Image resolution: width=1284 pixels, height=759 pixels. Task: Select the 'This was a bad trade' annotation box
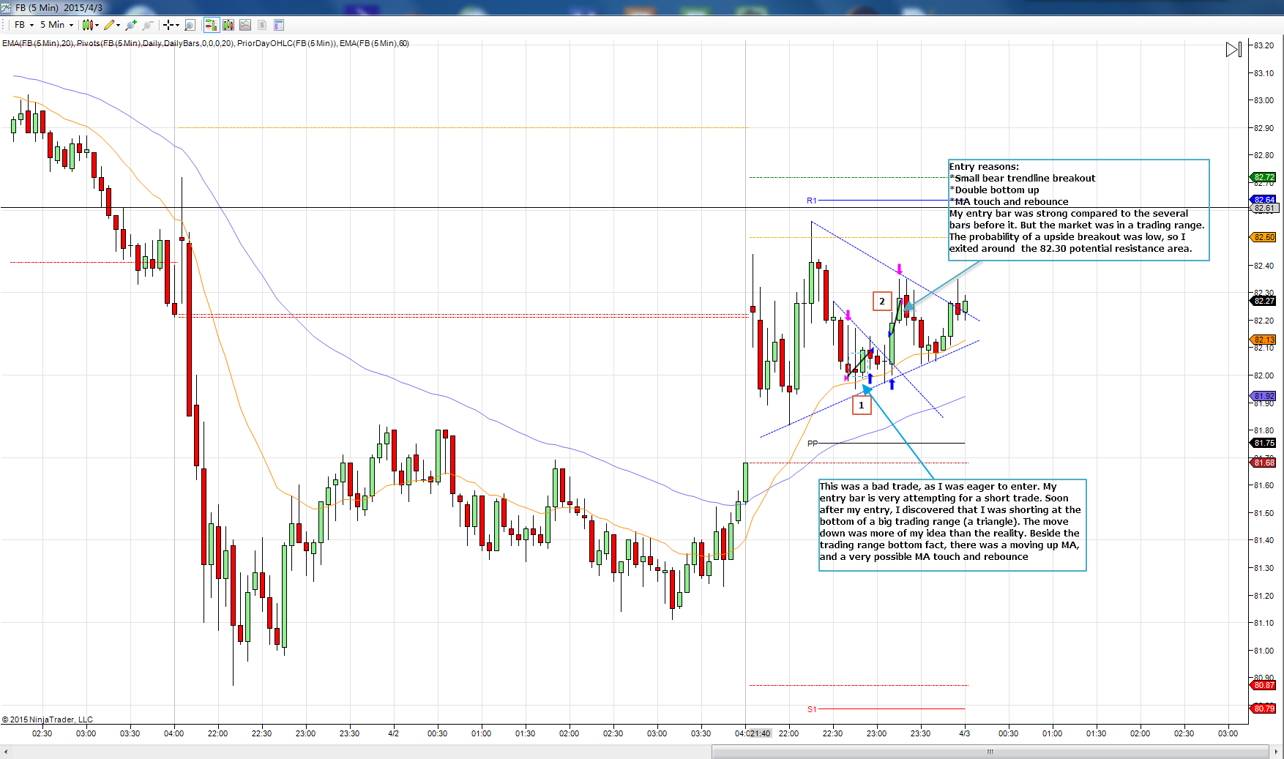[952, 526]
